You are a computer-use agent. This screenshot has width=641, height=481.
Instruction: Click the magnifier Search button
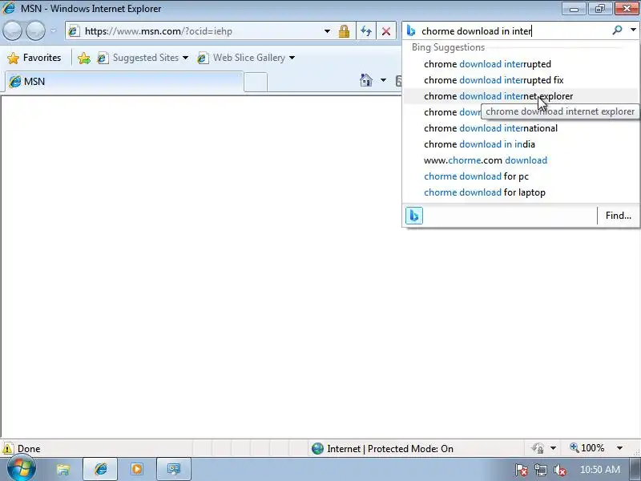[x=617, y=30]
